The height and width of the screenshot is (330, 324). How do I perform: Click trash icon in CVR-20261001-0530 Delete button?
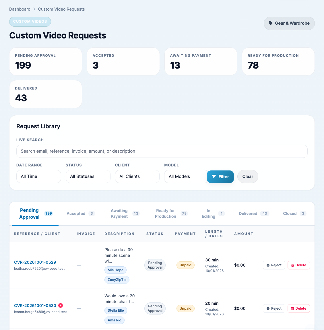click(292, 308)
